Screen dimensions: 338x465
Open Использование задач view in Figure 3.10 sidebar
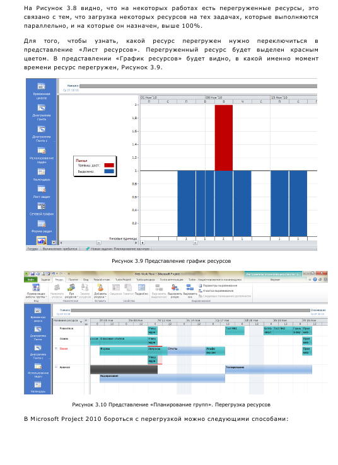[x=38, y=370]
